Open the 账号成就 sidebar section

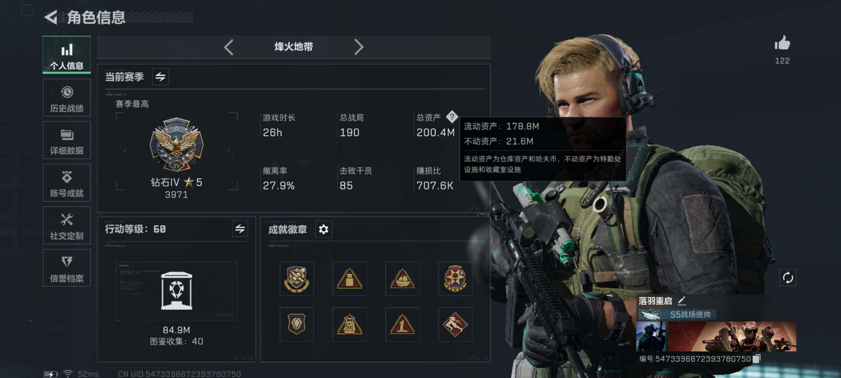[67, 183]
